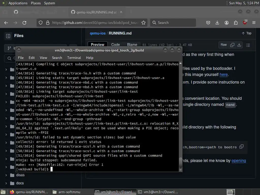Click the site padlock security icon
Viewport: 260px width, 195px height.
coord(47,23)
